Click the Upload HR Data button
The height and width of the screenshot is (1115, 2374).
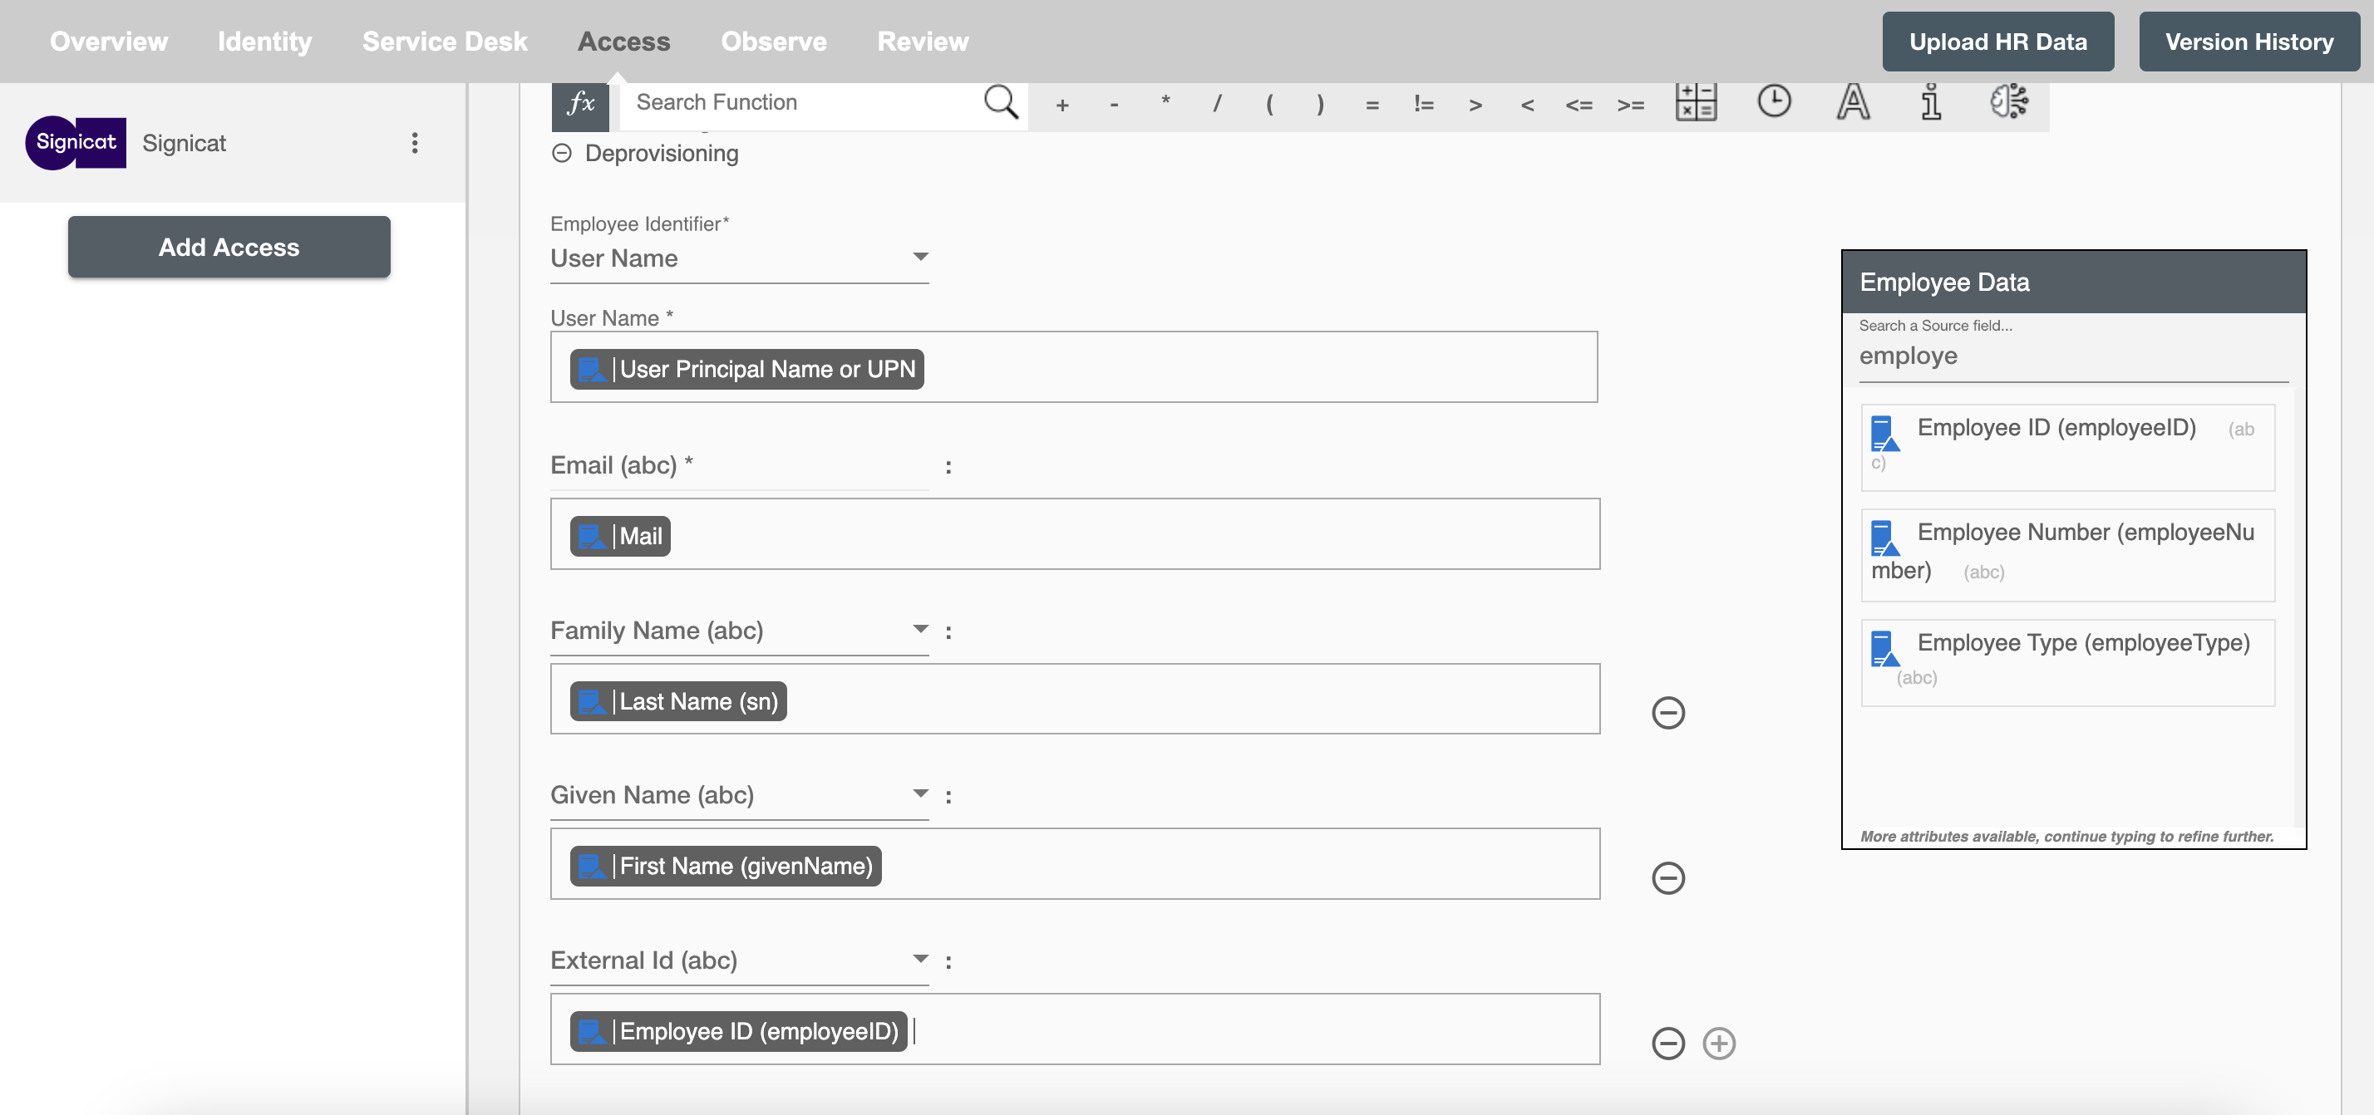(1997, 41)
